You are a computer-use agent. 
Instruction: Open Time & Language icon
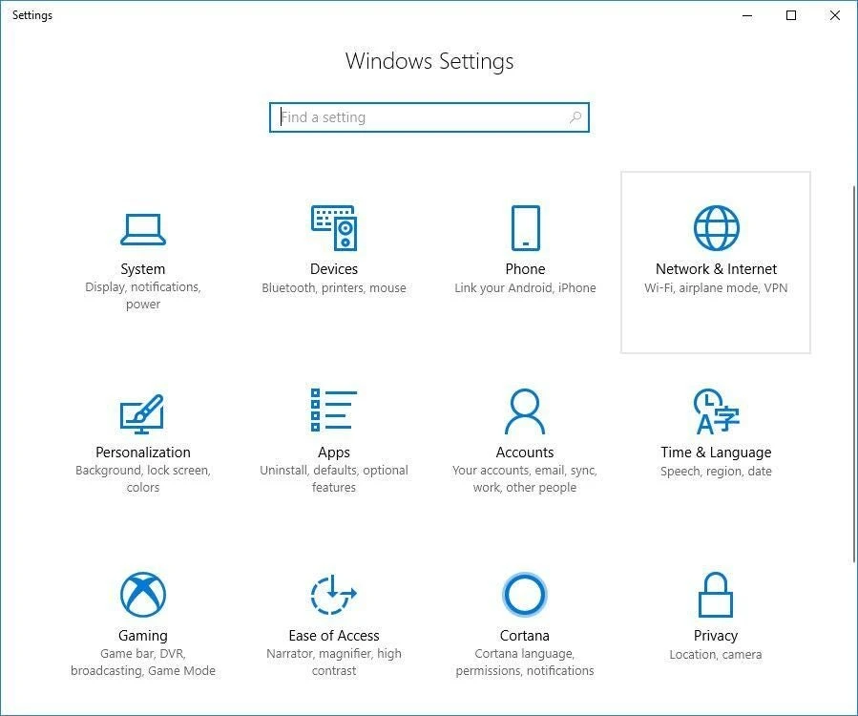[x=716, y=411]
